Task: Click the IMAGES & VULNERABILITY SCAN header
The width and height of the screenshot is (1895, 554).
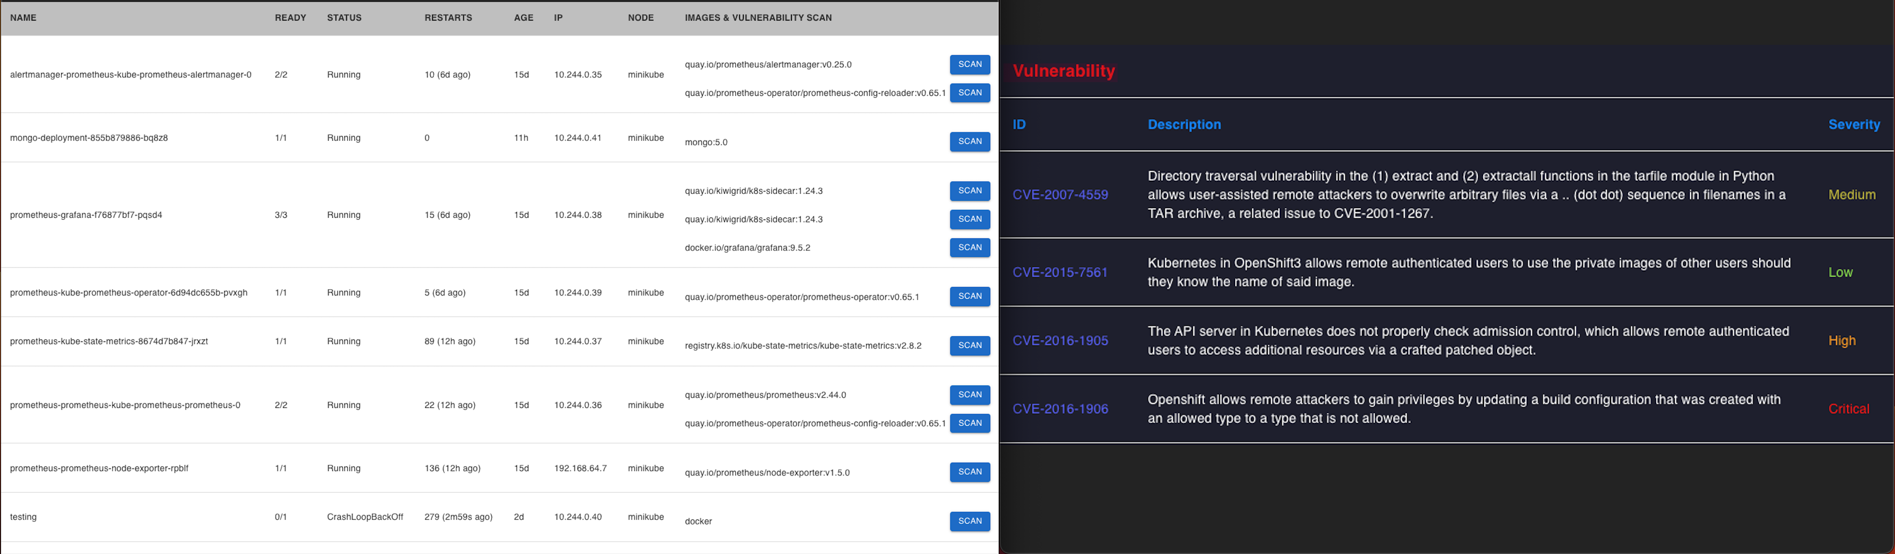Action: coord(758,18)
